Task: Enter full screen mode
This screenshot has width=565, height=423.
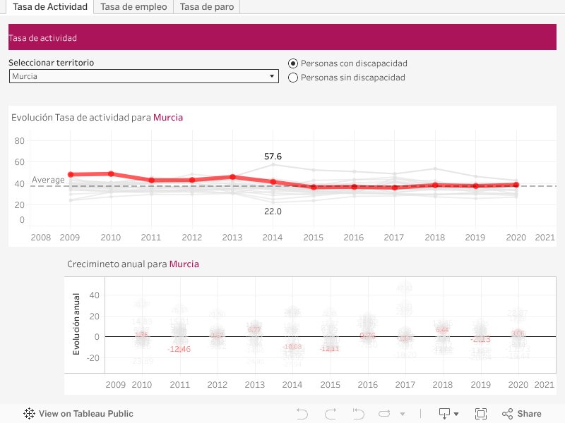Action: tap(481, 414)
